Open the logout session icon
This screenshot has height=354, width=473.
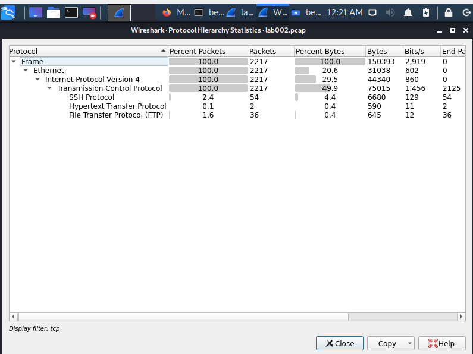[466, 12]
